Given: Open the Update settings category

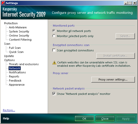Looking at the screenshot, I should (x=9, y=56).
